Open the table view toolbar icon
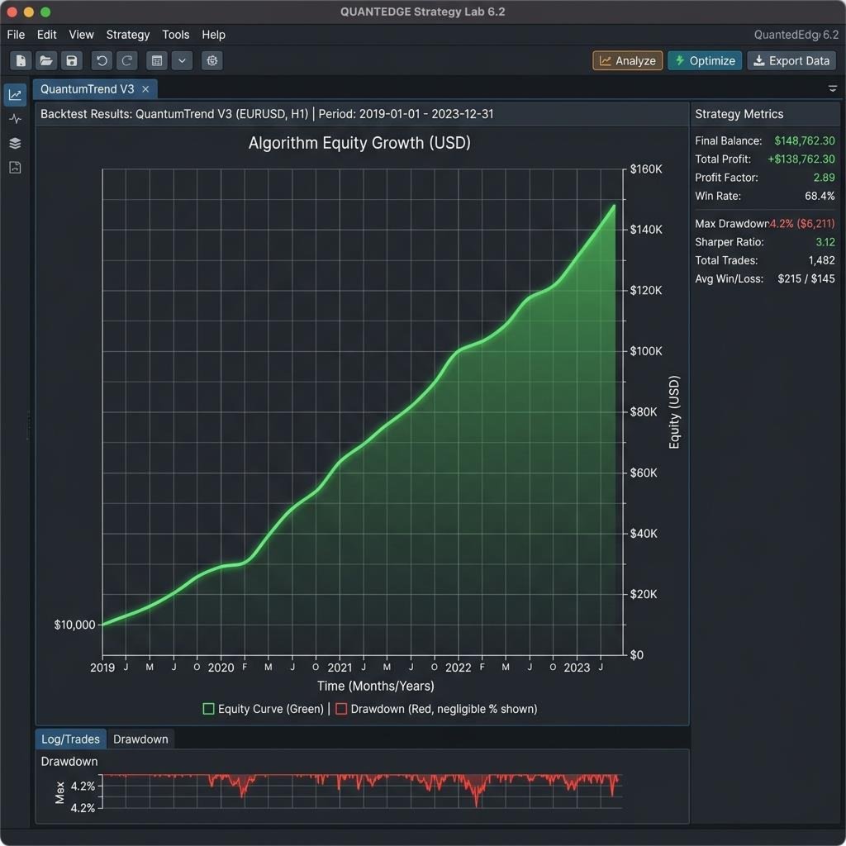The height and width of the screenshot is (846, 846). 157,60
